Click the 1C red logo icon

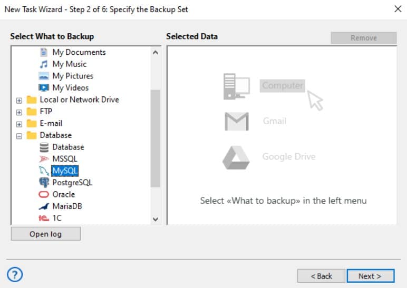[x=44, y=219]
